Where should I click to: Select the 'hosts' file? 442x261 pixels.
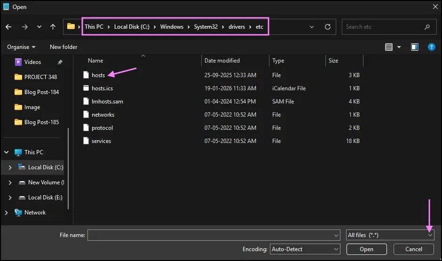pyautogui.click(x=98, y=75)
